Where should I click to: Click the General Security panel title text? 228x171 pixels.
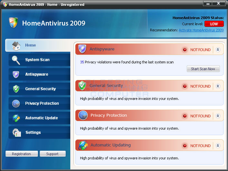click(106, 85)
